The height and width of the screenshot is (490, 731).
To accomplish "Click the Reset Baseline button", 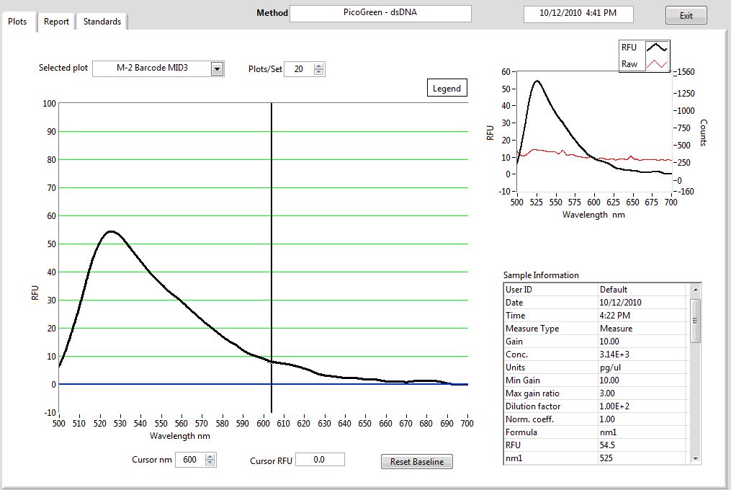I will (417, 462).
